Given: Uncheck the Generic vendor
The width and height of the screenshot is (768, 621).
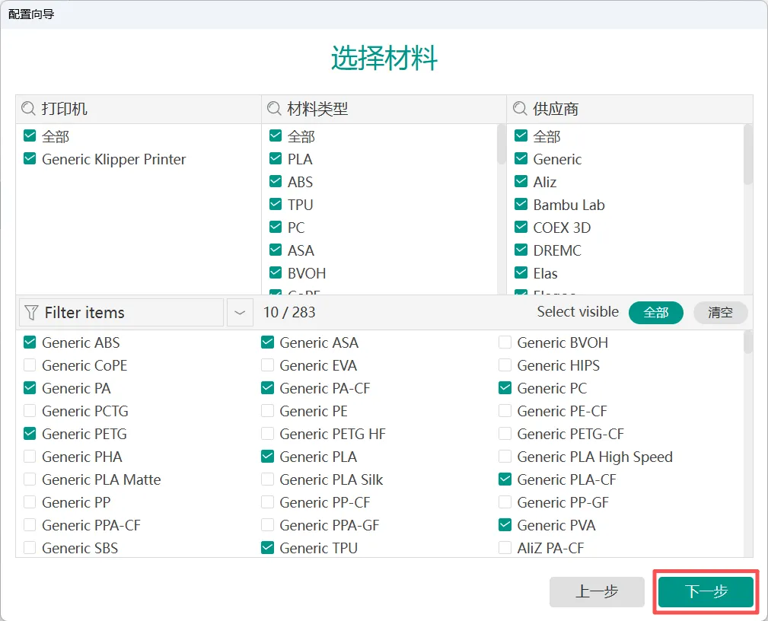Looking at the screenshot, I should click(521, 159).
